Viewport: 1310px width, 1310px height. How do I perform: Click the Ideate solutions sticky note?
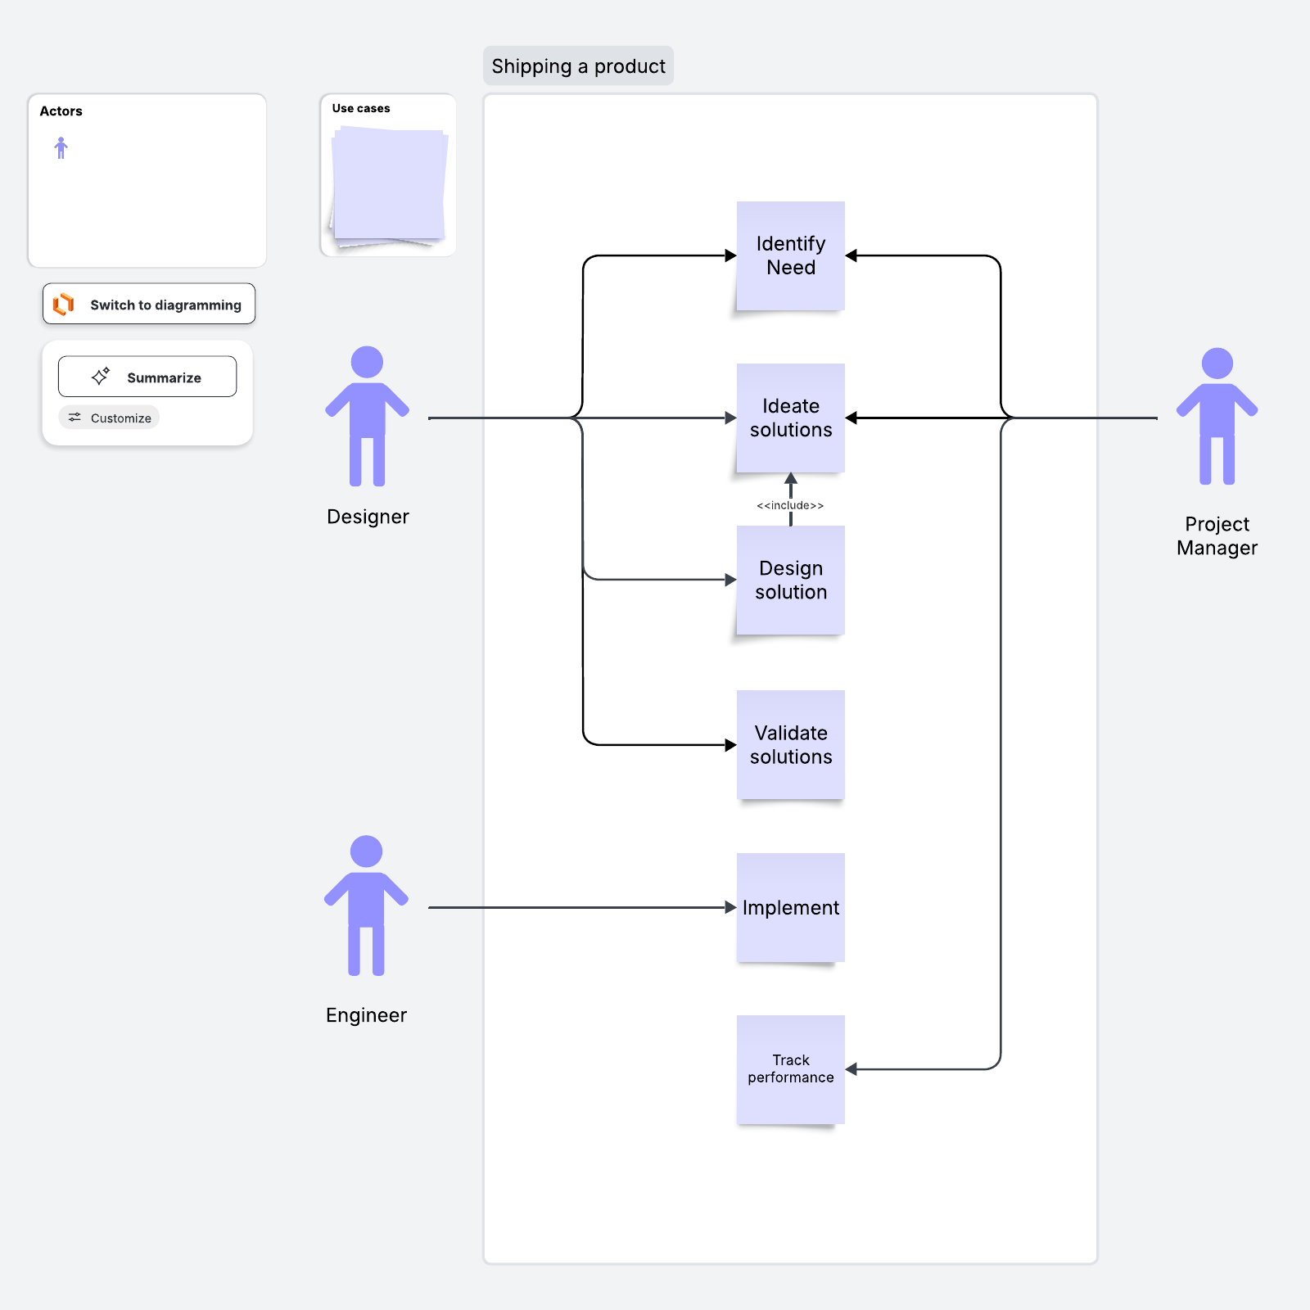pyautogui.click(x=789, y=418)
